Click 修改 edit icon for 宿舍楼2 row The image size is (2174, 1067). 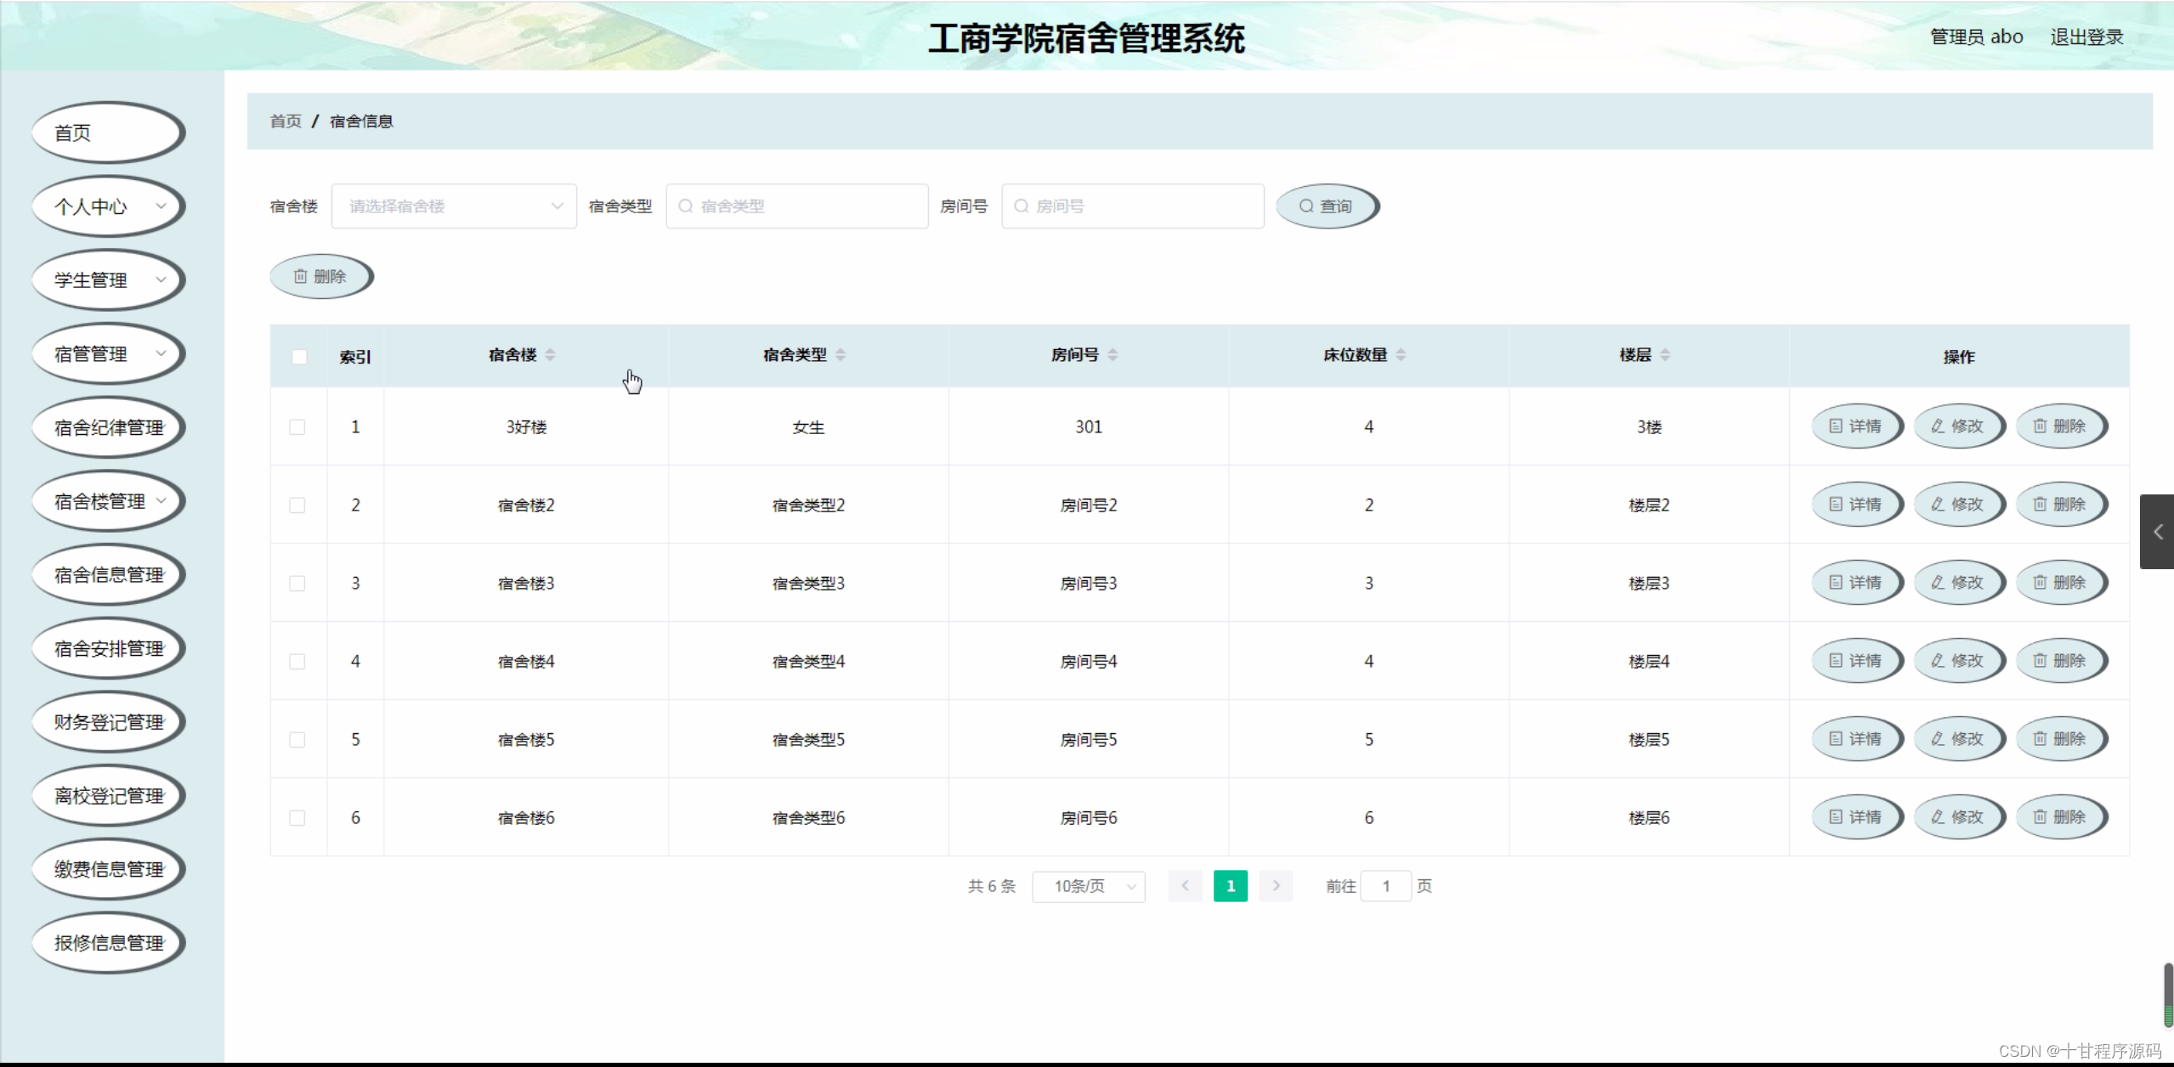click(1939, 505)
